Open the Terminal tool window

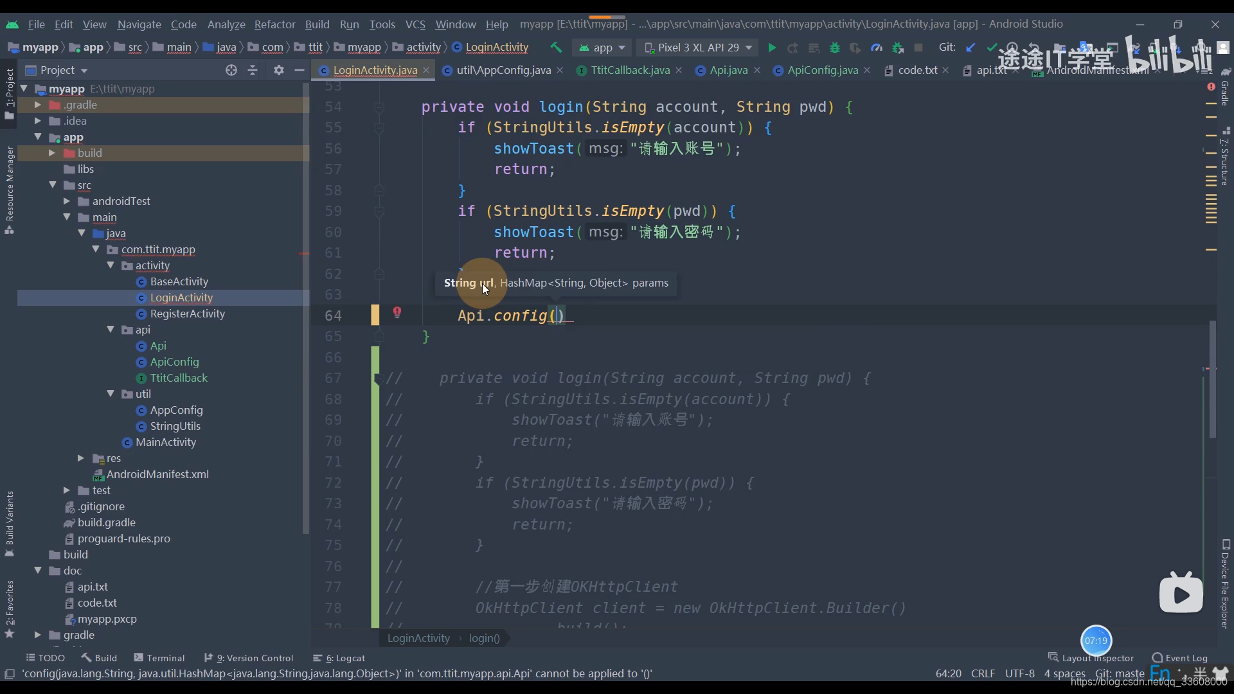click(159, 657)
